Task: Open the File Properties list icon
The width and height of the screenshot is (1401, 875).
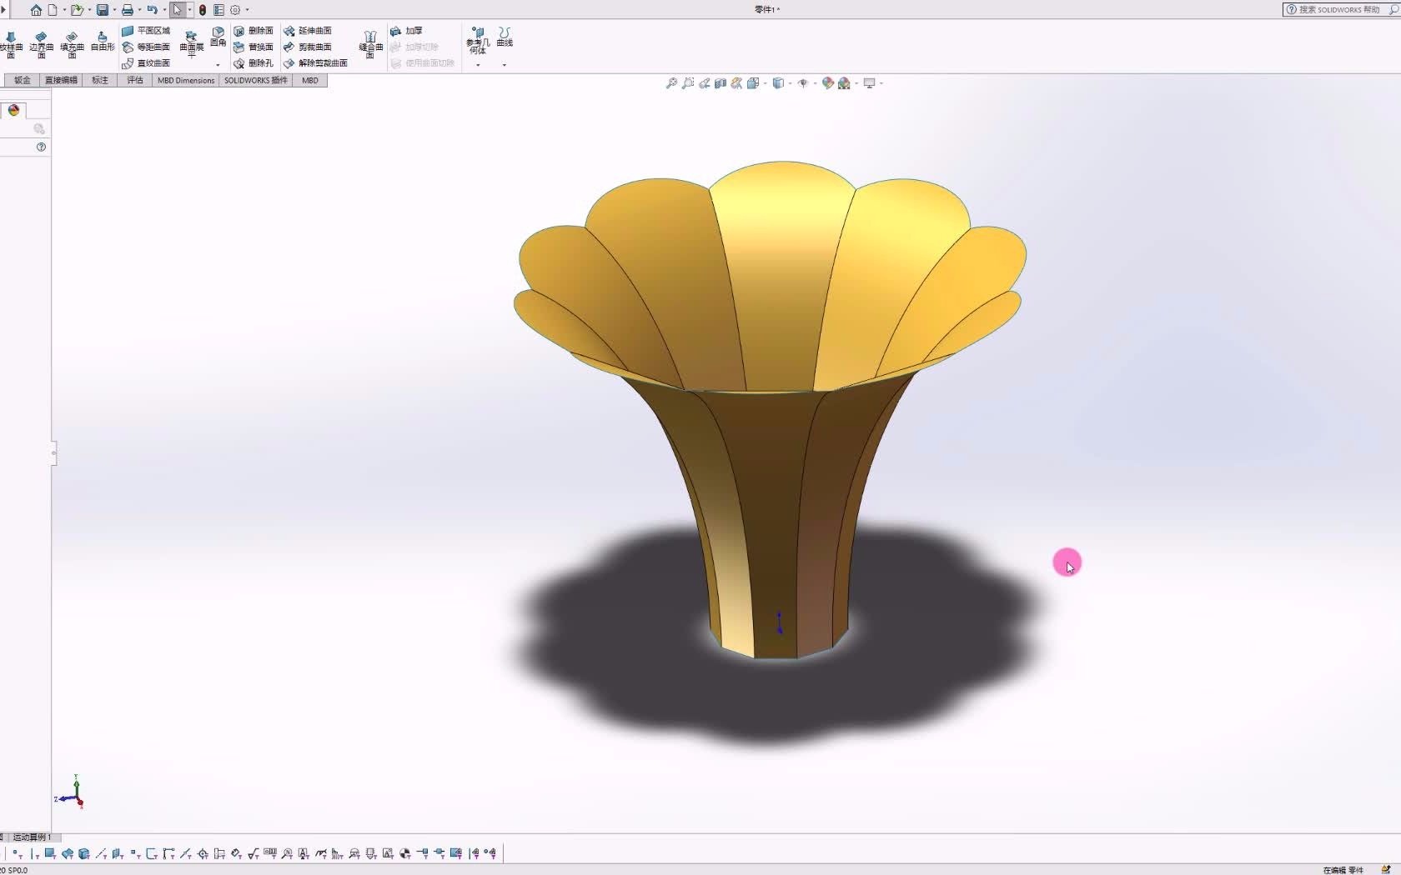Action: pyautogui.click(x=218, y=10)
